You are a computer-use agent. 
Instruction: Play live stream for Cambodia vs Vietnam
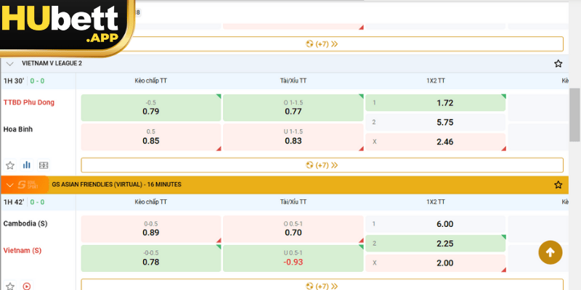[x=27, y=286]
